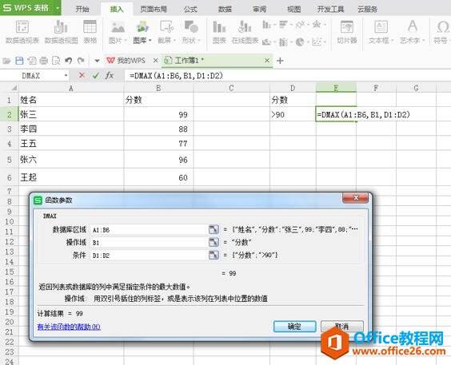451x365 pixels.
Task: Open the PivotTable (数据透视表) tool
Action: click(22, 32)
